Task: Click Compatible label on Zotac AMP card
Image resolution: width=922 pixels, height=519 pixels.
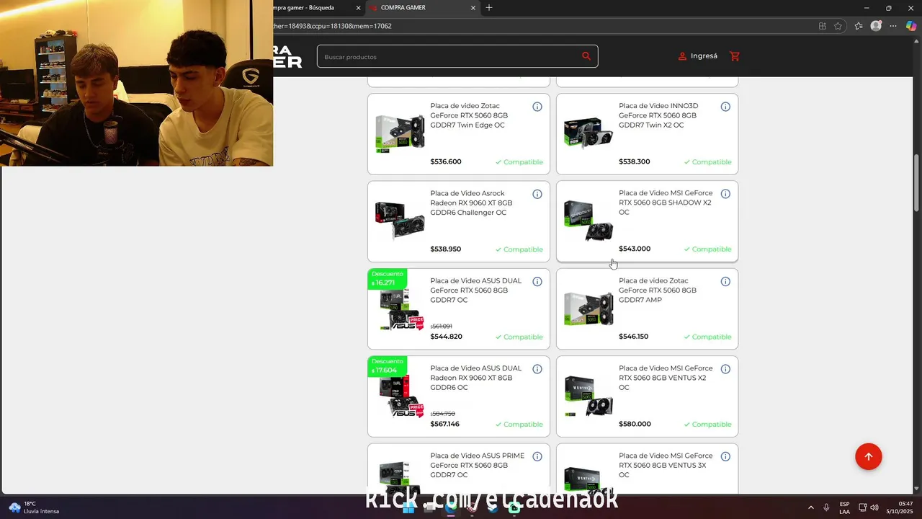Action: click(707, 337)
